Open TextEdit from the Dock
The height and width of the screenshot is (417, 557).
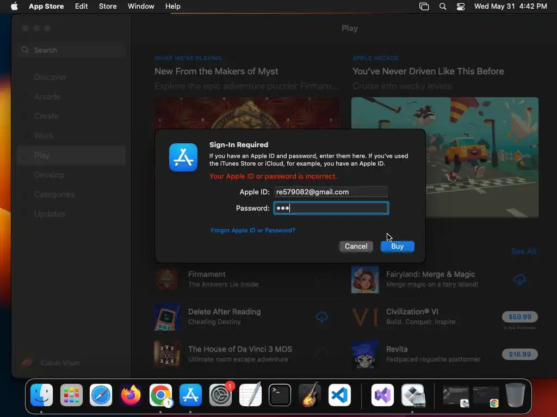point(250,395)
